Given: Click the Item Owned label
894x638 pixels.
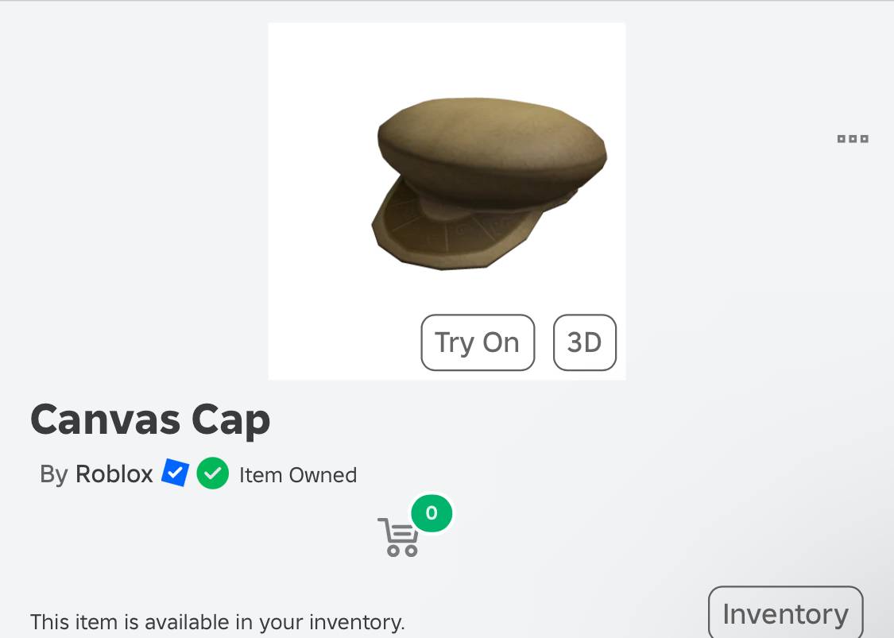Looking at the screenshot, I should (x=298, y=475).
